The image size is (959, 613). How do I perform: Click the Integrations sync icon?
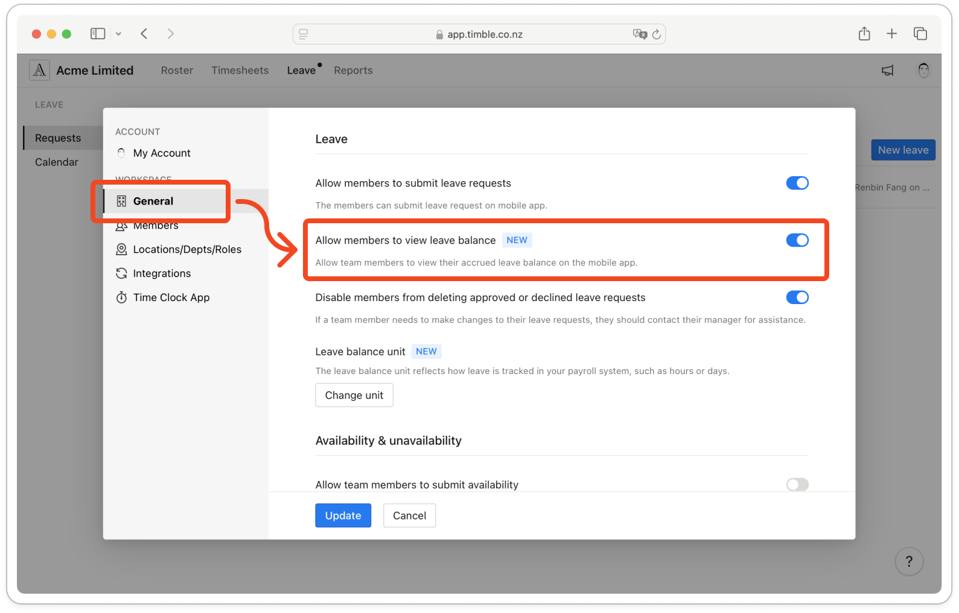point(121,273)
